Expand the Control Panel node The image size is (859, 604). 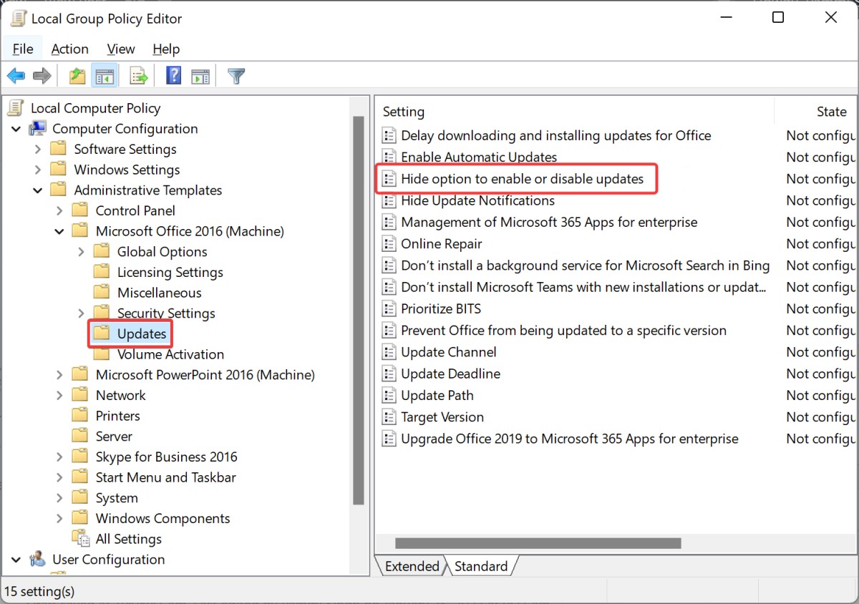[59, 211]
